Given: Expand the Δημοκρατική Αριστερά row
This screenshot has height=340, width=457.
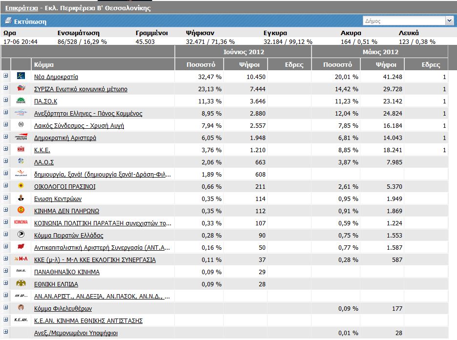Looking at the screenshot, I should [x=6, y=137].
